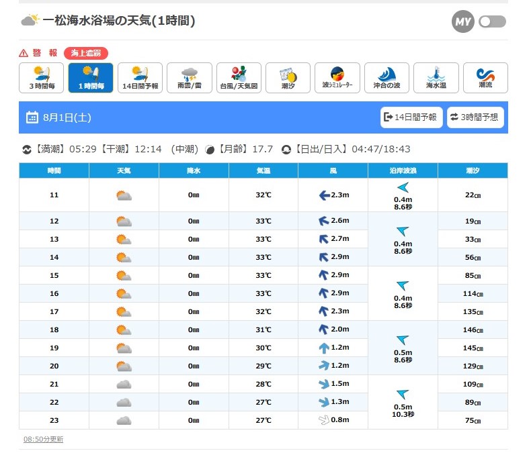Click the 月齢 17.7 text
This screenshot has width=529, height=453.
pos(245,149)
